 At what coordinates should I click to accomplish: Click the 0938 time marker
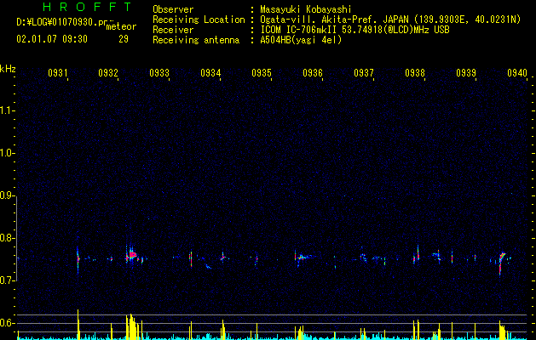click(x=415, y=72)
